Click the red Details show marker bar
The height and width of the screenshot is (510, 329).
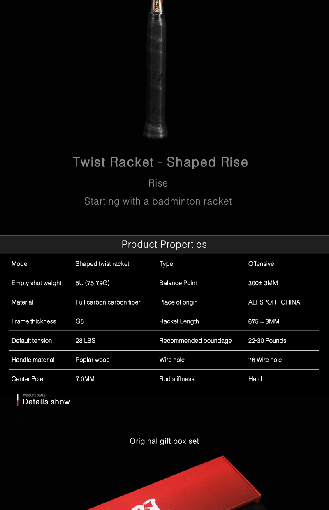click(x=17, y=400)
